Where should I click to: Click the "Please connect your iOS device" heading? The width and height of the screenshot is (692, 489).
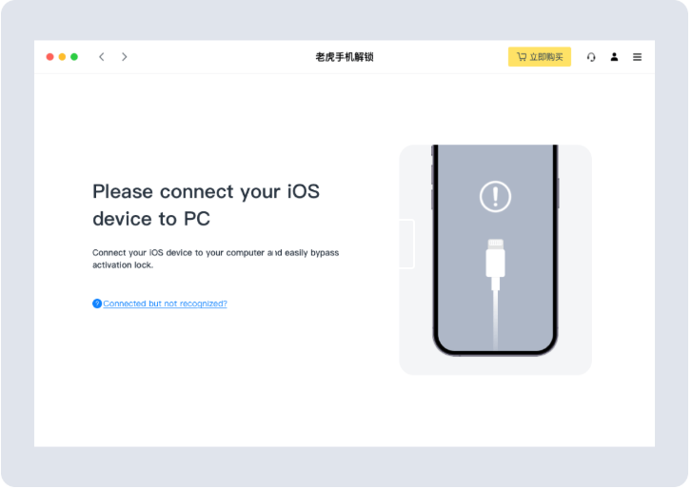(x=206, y=205)
